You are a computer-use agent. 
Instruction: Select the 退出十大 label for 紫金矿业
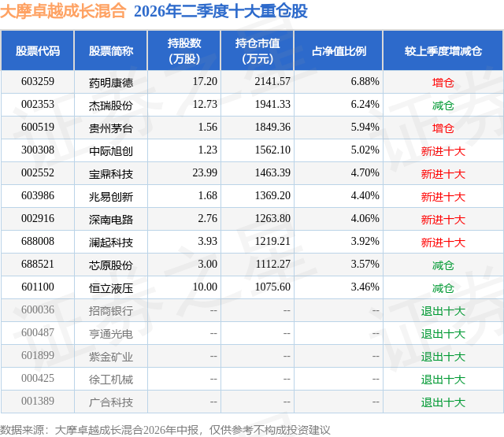443,357
